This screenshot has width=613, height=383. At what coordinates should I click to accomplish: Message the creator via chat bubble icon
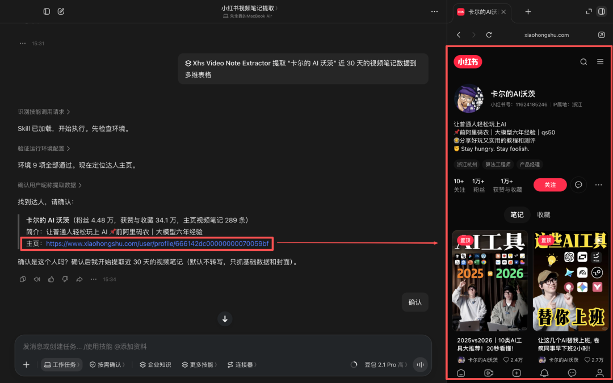pos(578,185)
